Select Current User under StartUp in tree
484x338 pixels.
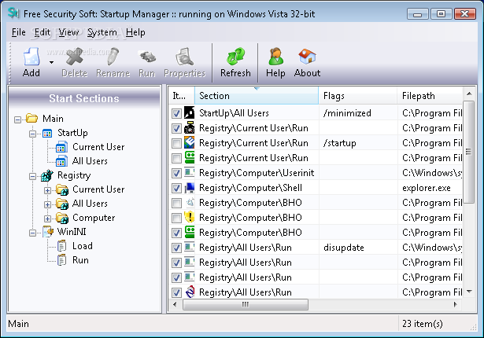pos(98,147)
